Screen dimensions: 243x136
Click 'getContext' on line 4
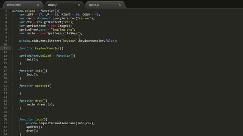52,22
